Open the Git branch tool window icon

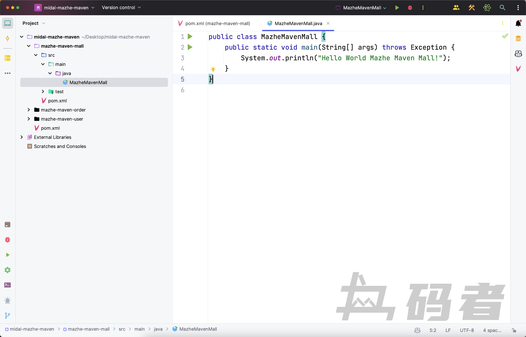coord(8,315)
